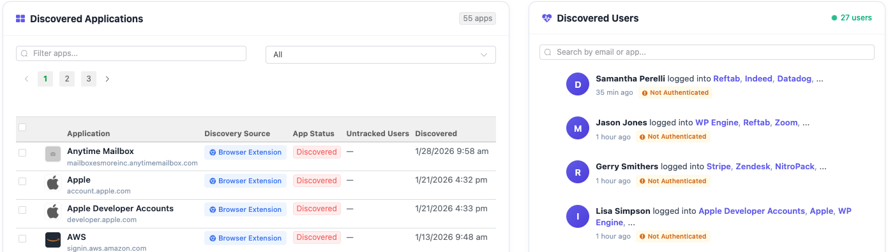Click the Discovered Users heart pulse icon
This screenshot has height=252, width=888.
click(x=546, y=18)
